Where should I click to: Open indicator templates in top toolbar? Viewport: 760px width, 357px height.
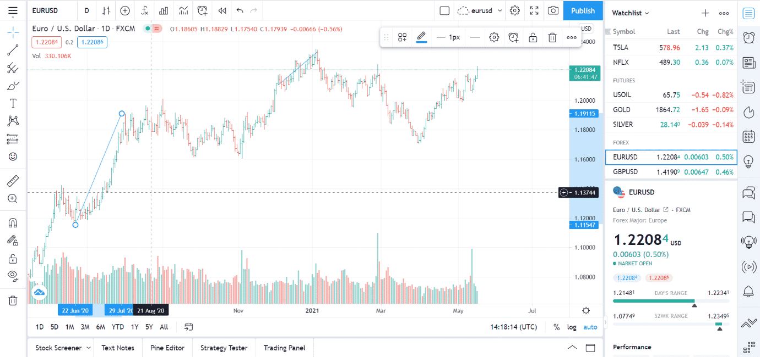pos(183,10)
